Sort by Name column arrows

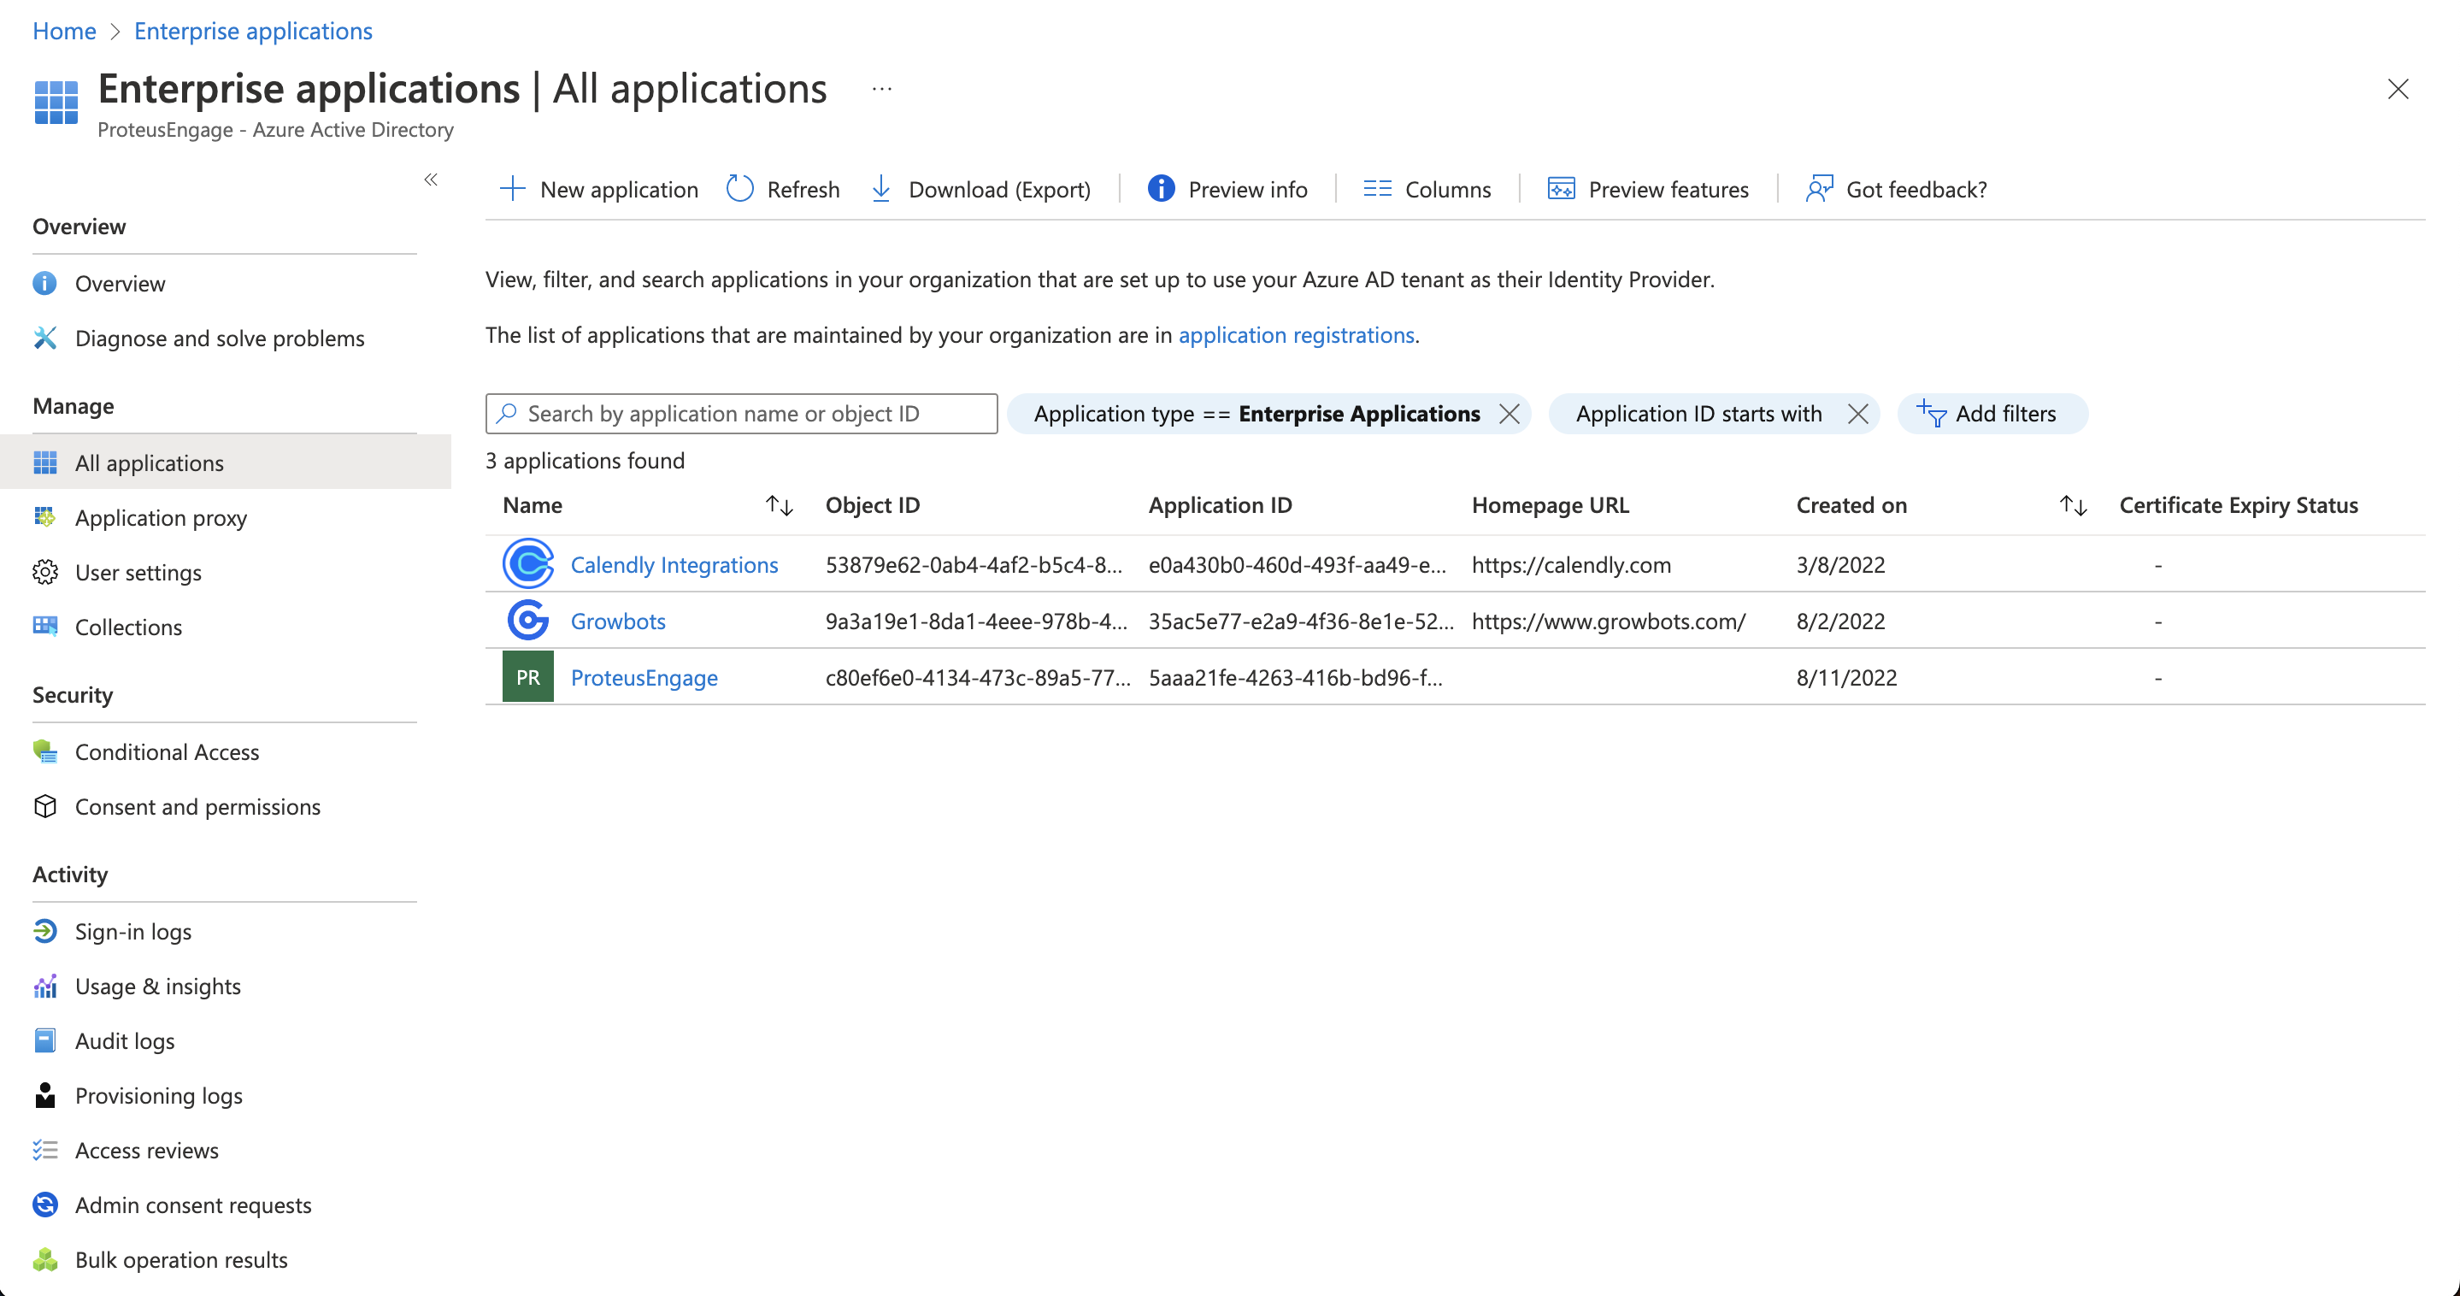pyautogui.click(x=780, y=505)
